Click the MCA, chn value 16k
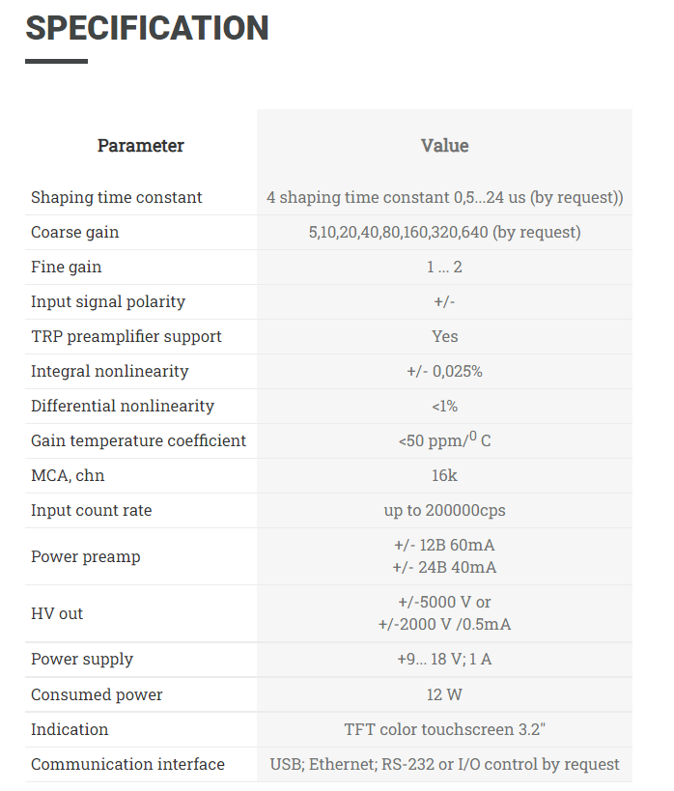 [x=444, y=476]
